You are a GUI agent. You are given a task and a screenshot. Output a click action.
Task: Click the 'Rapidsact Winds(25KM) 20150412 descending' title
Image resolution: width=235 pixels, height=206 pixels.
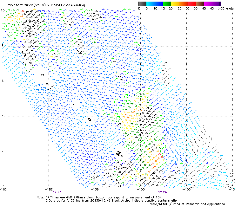[x=45, y=5]
